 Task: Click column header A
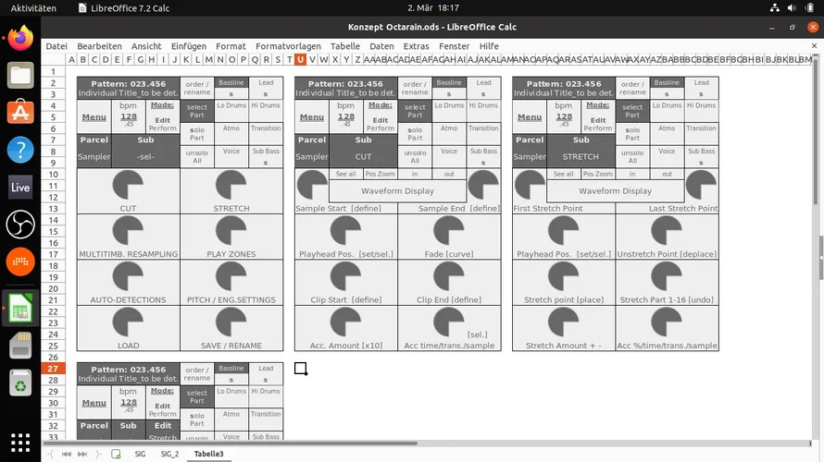click(71, 59)
